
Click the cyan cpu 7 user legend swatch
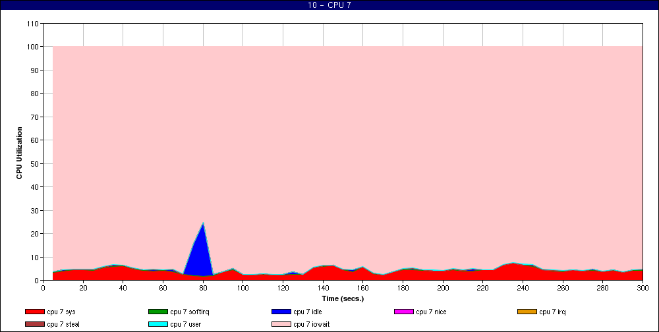click(x=158, y=323)
